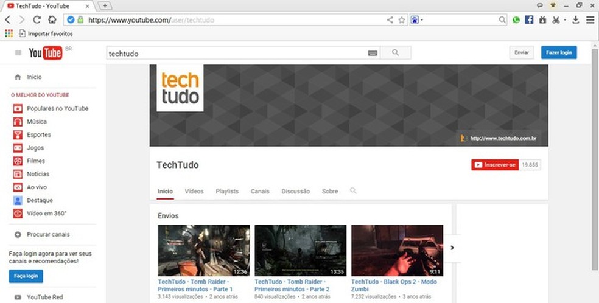Viewport: 599px width, 303px height.
Task: Open the techtudo.com.br link on the banner
Action: [x=503, y=138]
